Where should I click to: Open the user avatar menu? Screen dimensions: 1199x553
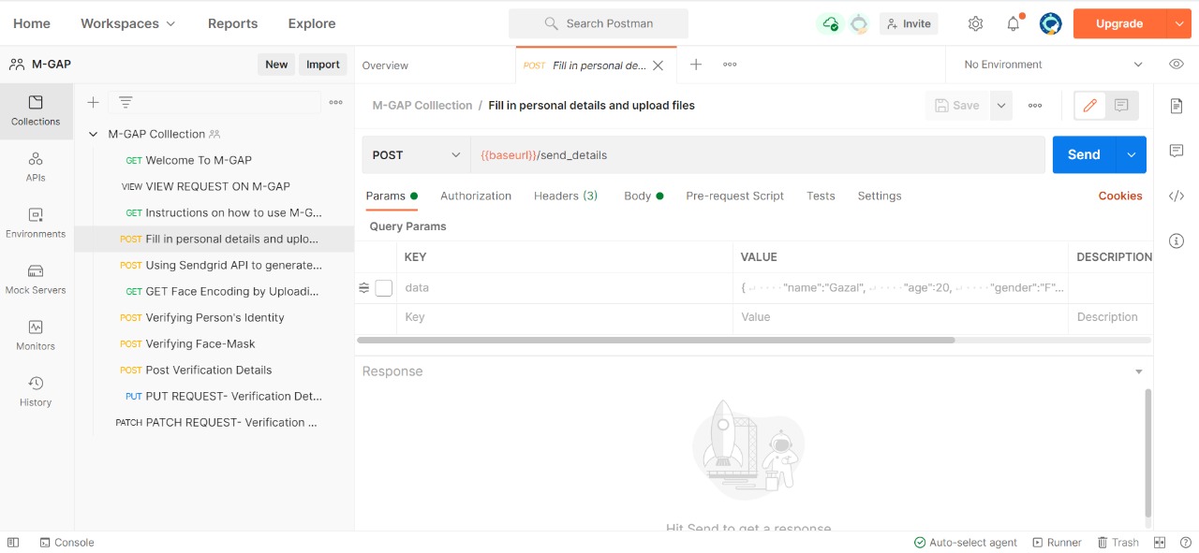[x=1050, y=23]
